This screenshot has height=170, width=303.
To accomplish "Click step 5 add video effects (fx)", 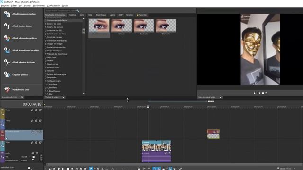I will [x=19, y=62].
